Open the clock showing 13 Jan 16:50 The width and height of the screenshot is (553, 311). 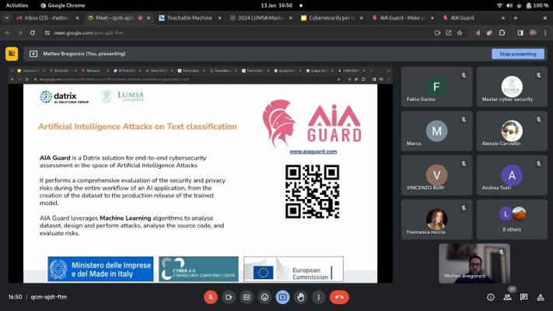[277, 5]
